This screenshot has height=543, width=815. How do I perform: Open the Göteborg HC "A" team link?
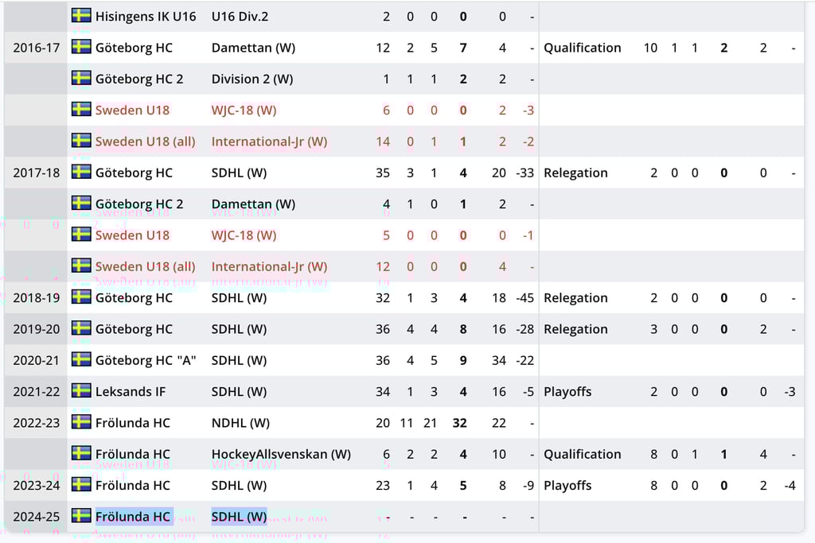pyautogui.click(x=146, y=360)
